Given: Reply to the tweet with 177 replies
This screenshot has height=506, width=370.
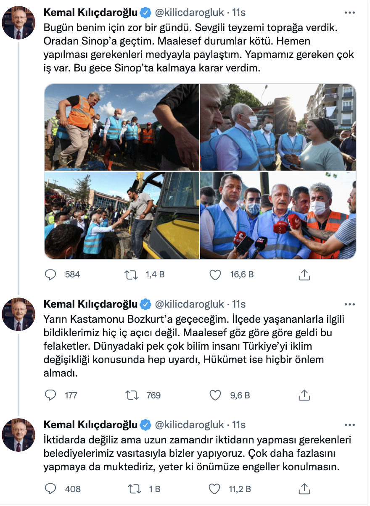Looking at the screenshot, I should [x=50, y=395].
